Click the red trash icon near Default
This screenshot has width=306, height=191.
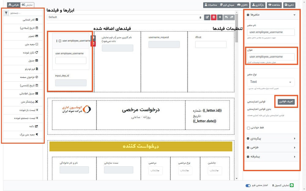coord(213,17)
